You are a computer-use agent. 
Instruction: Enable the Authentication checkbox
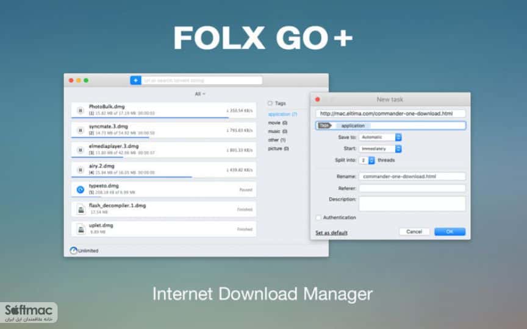(x=318, y=218)
